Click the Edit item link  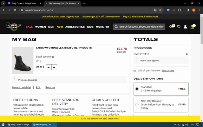38,88
